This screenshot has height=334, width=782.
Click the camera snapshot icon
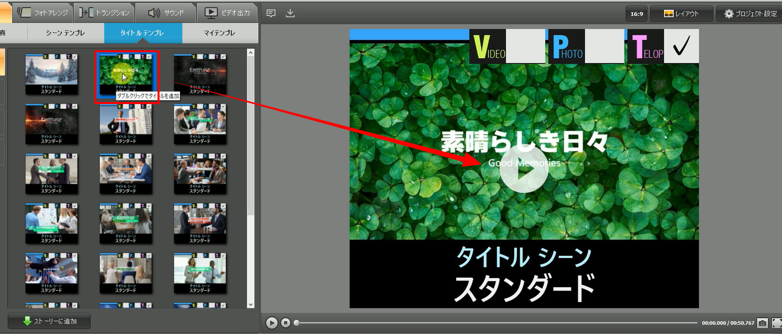762,323
